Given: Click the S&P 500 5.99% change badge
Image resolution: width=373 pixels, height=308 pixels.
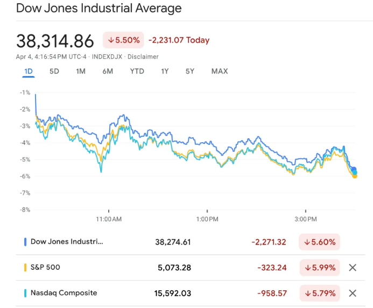Looking at the screenshot, I should coord(320,268).
